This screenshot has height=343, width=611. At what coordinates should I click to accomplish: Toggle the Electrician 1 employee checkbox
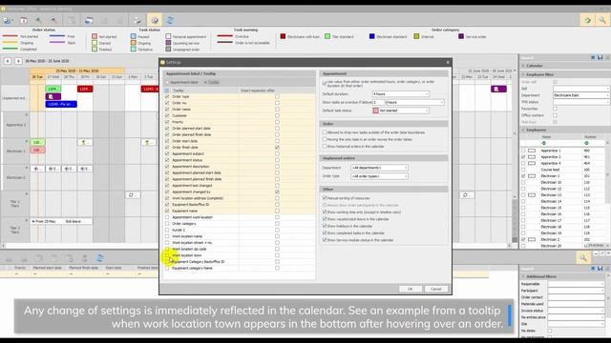[x=523, y=176]
